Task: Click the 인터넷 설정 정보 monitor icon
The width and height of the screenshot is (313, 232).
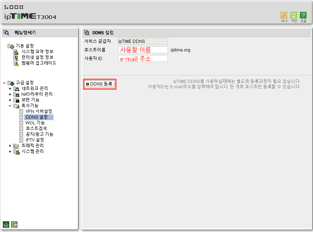Action: pos(16,58)
